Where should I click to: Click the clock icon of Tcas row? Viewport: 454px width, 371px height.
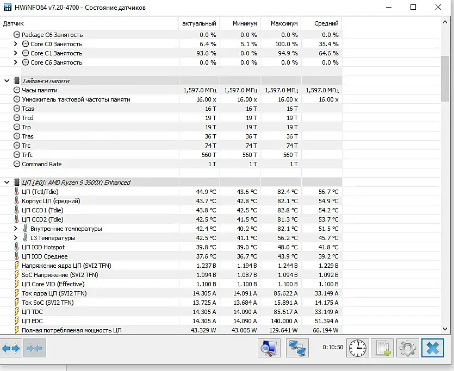17,109
